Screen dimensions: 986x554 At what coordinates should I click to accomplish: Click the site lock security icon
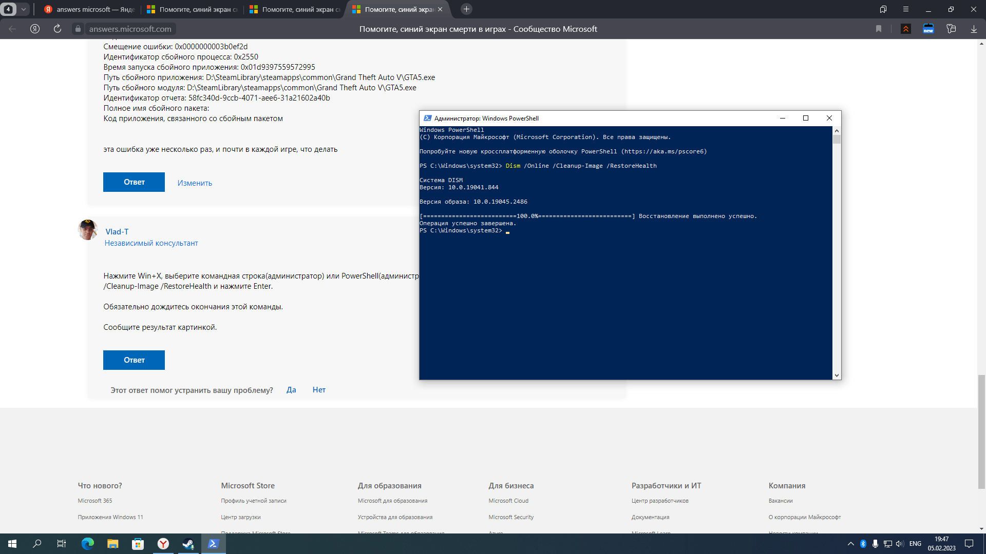pyautogui.click(x=78, y=29)
